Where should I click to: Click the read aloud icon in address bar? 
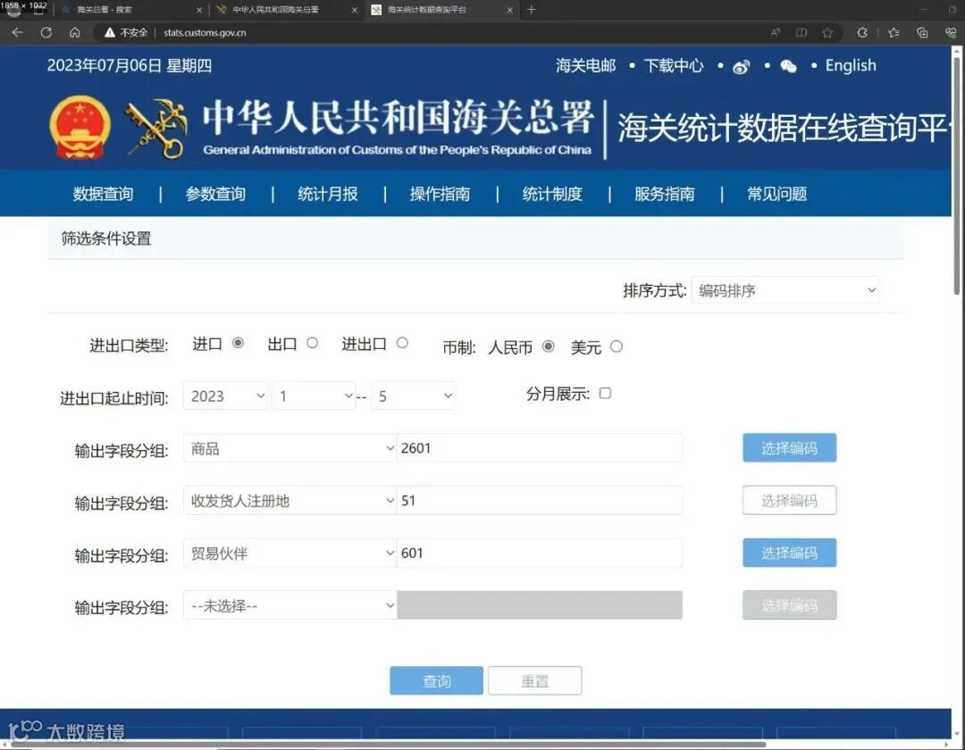pos(776,32)
